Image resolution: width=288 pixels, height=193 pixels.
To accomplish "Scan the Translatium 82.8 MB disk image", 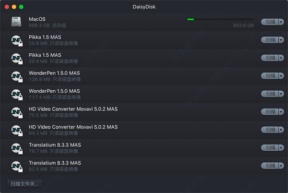I will 270,166.
